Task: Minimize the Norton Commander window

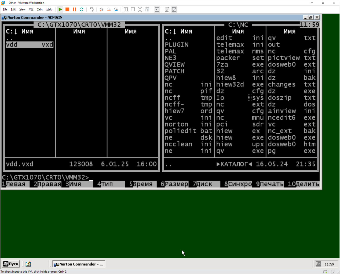Action: tap(305, 17)
